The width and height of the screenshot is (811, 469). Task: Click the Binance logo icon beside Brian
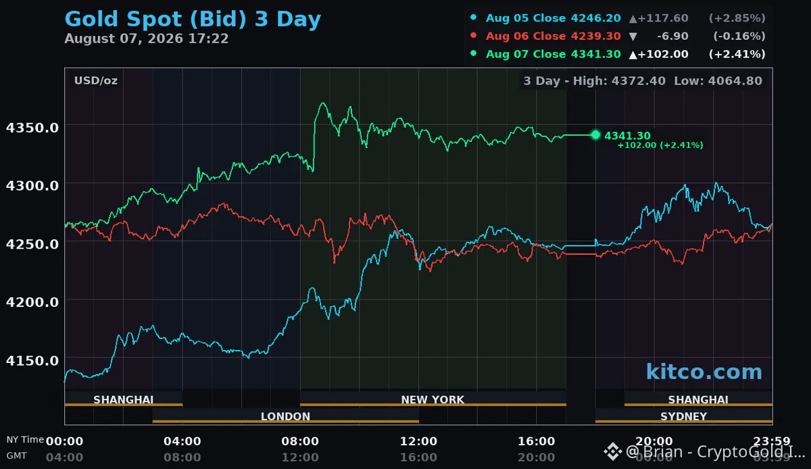pos(613,451)
